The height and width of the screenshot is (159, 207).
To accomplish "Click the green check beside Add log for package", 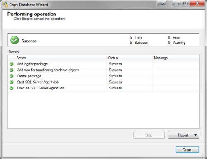I will (12, 64).
